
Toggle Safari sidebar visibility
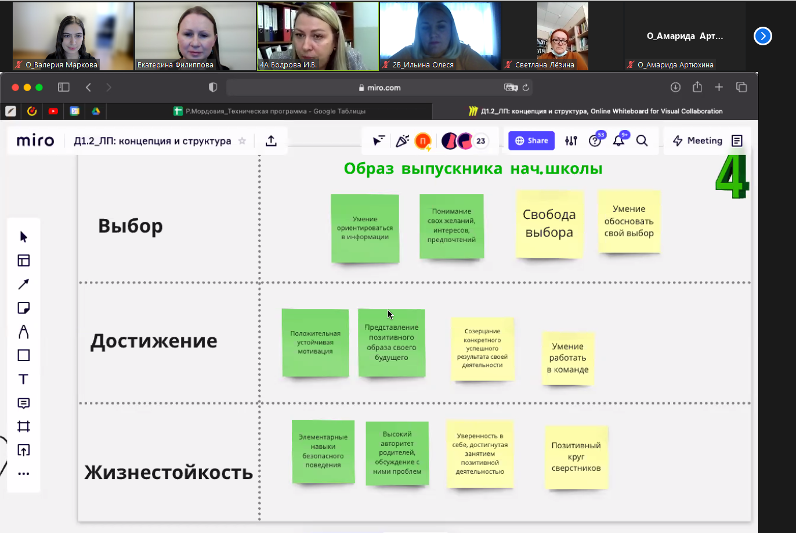pyautogui.click(x=64, y=87)
